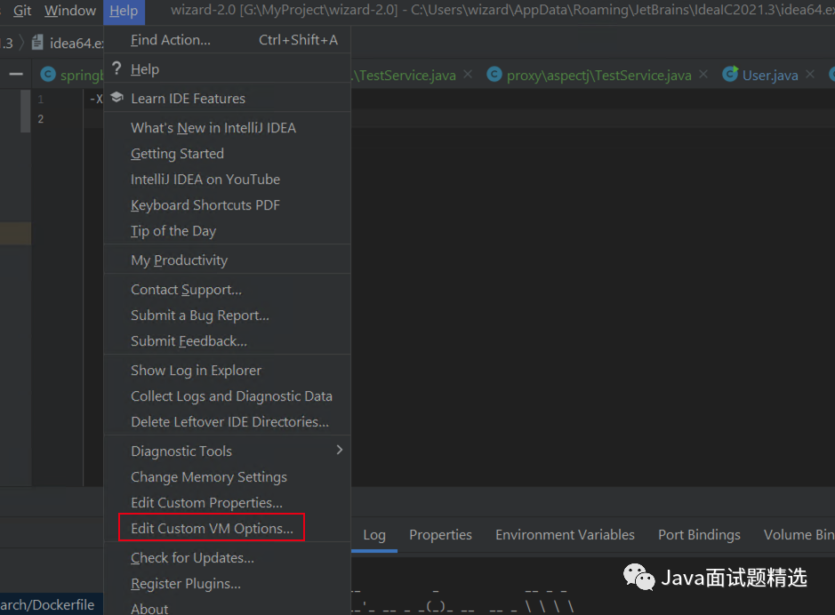Open the Window menu
The height and width of the screenshot is (615, 835).
pyautogui.click(x=69, y=11)
